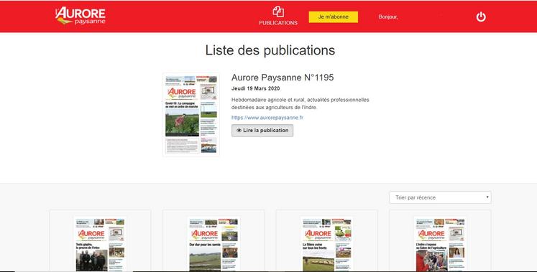Click the Liste des publications heading
This screenshot has height=272, width=537.
pyautogui.click(x=270, y=50)
